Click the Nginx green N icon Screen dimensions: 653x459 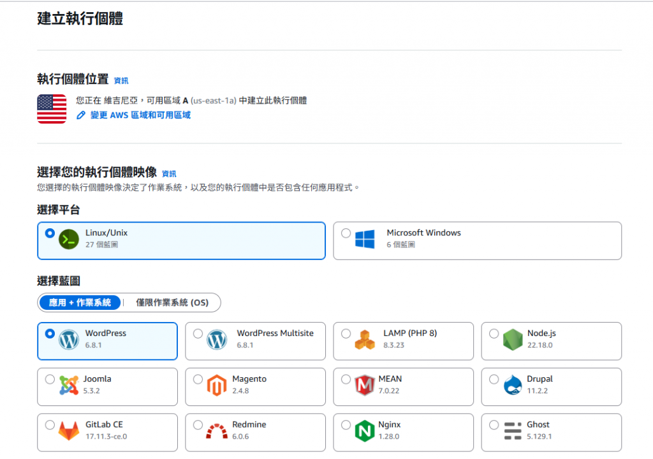(x=365, y=431)
